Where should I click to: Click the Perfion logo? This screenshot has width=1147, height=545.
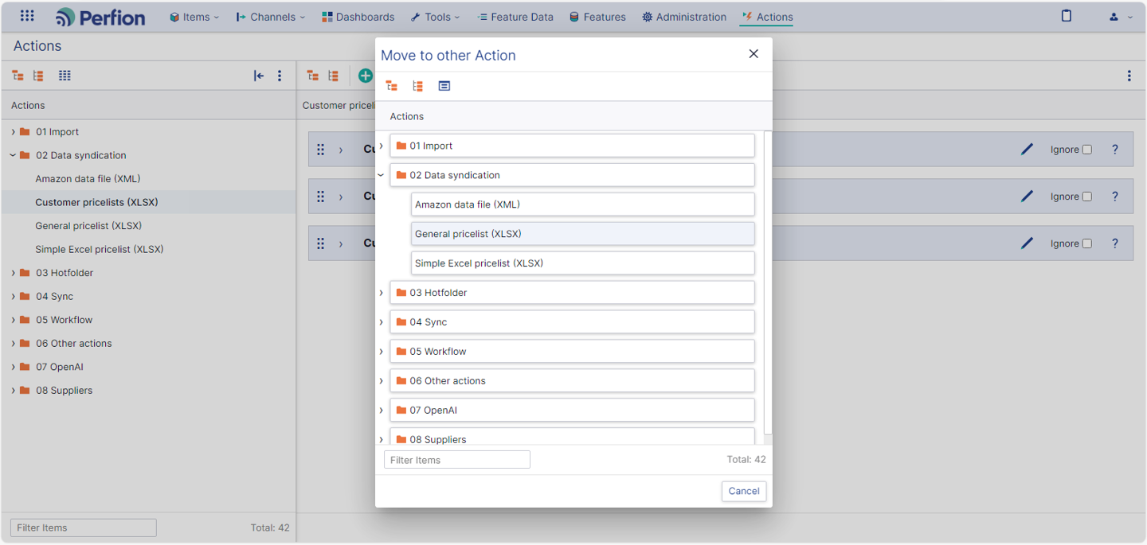[x=100, y=17]
